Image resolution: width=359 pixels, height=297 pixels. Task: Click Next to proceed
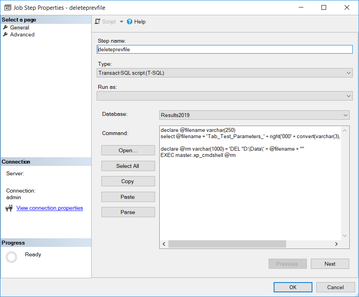click(x=329, y=263)
